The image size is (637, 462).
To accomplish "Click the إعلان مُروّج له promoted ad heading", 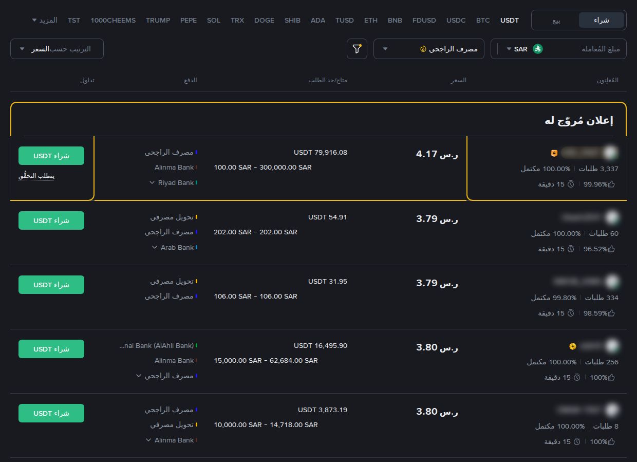I will (x=578, y=121).
